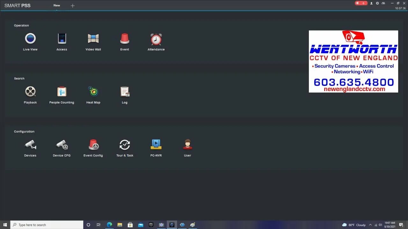Open Task View on taskbar
Image resolution: width=408 pixels, height=229 pixels.
(98, 225)
